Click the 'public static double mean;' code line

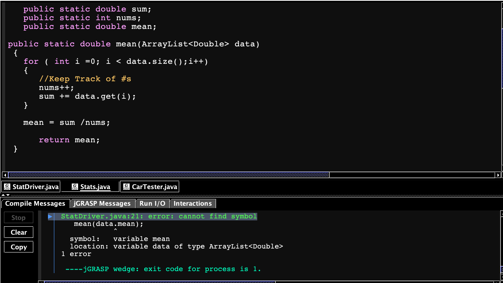90,27
